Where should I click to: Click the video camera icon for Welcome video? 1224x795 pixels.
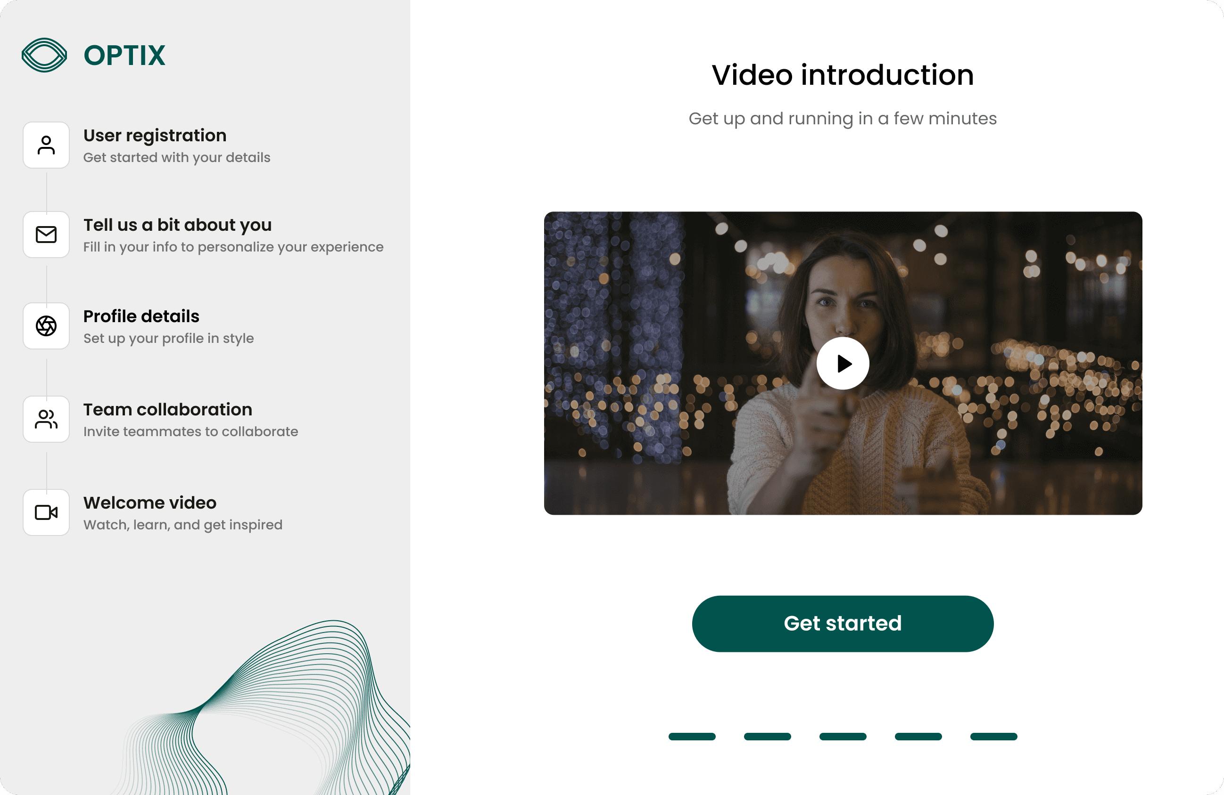(46, 512)
